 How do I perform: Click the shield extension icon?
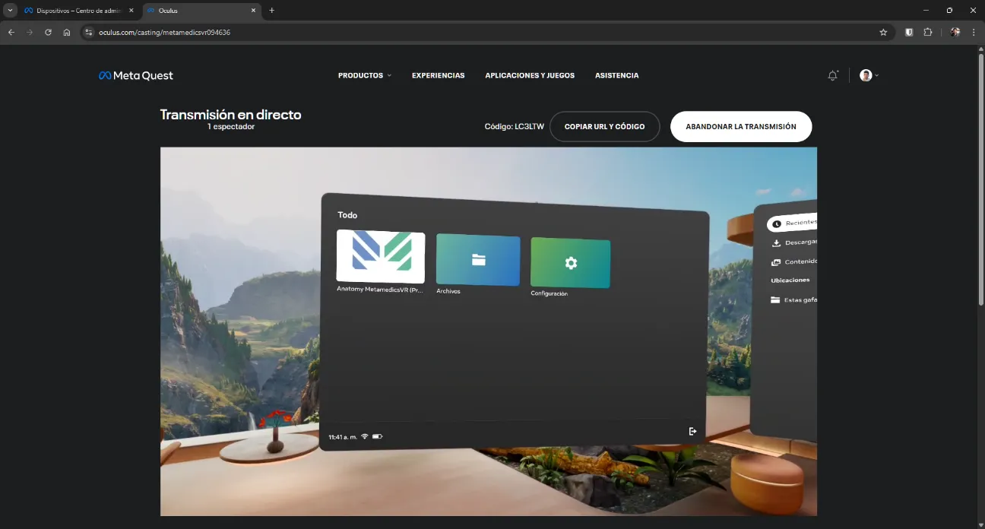(x=909, y=33)
